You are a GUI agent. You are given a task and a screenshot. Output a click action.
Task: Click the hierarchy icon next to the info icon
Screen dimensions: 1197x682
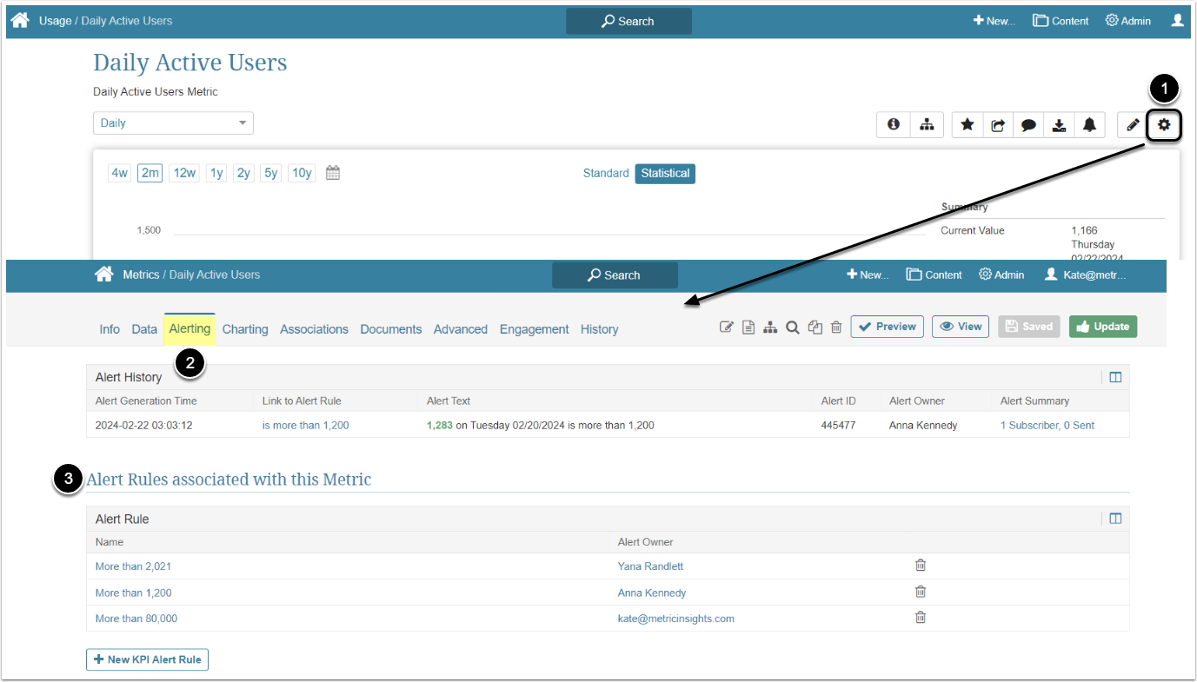coord(927,125)
